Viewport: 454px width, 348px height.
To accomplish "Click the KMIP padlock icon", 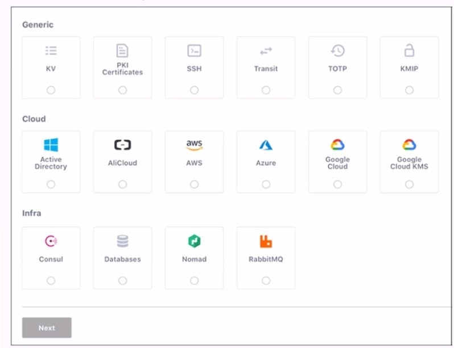I will 409,51.
